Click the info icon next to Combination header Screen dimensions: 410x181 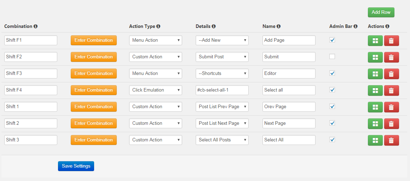click(x=36, y=27)
